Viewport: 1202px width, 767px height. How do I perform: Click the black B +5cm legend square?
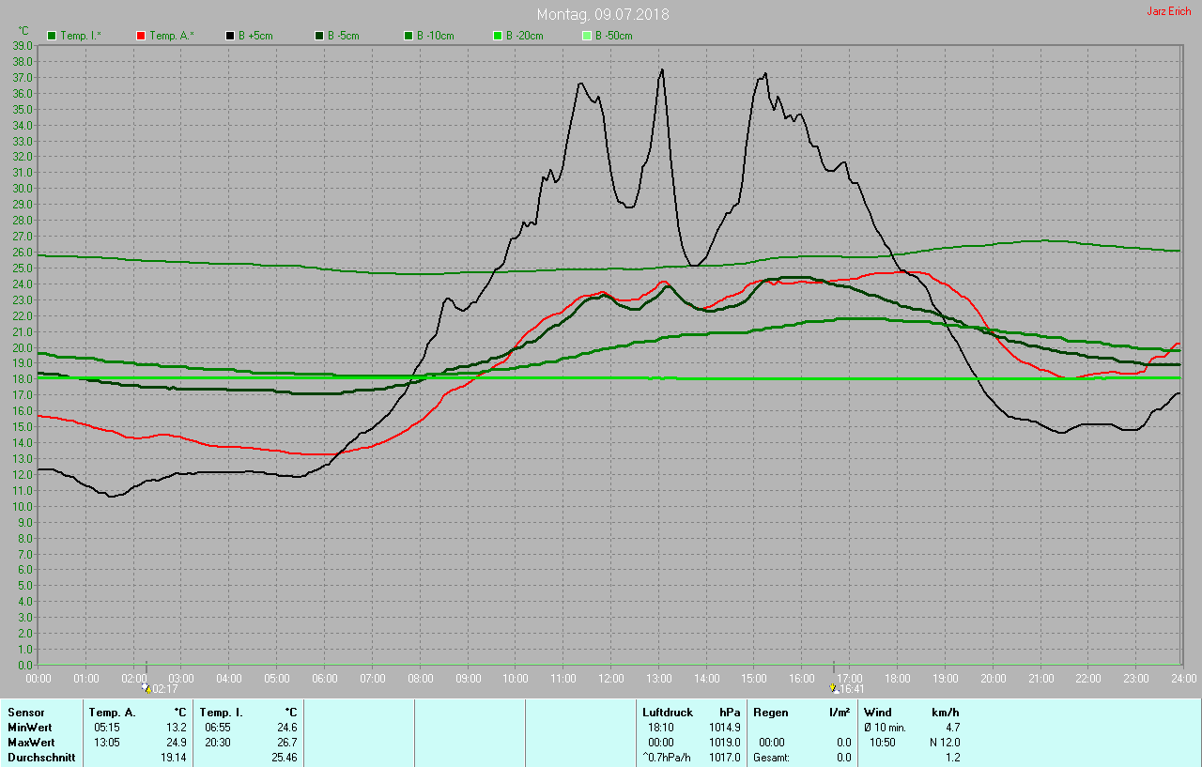point(230,36)
